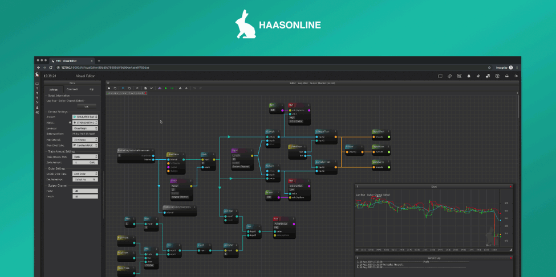This screenshot has width=556, height=277.
Task: Click the 15:39:24 clock in header
Action: pos(49,76)
